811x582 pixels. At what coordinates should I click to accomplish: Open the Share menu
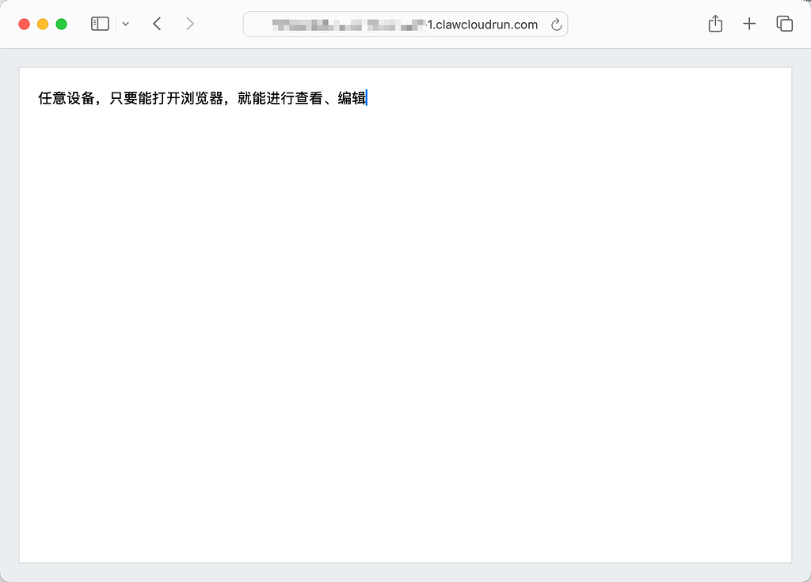click(x=715, y=23)
